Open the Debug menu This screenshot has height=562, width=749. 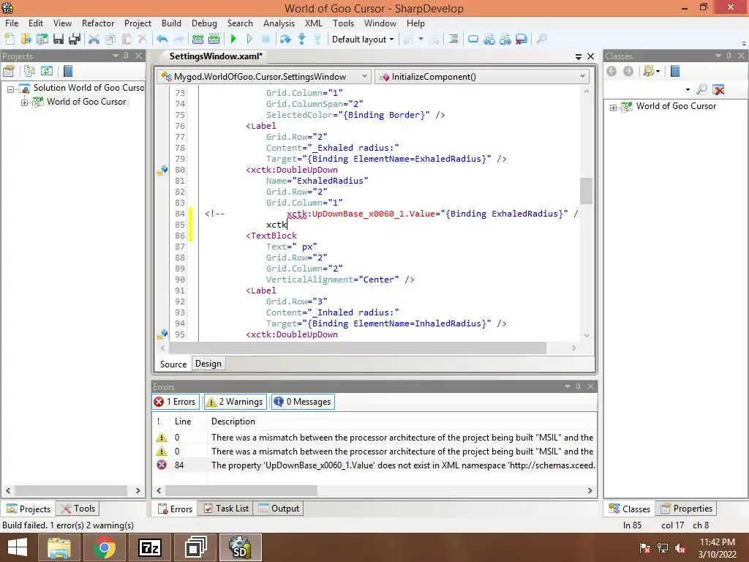pyautogui.click(x=205, y=23)
